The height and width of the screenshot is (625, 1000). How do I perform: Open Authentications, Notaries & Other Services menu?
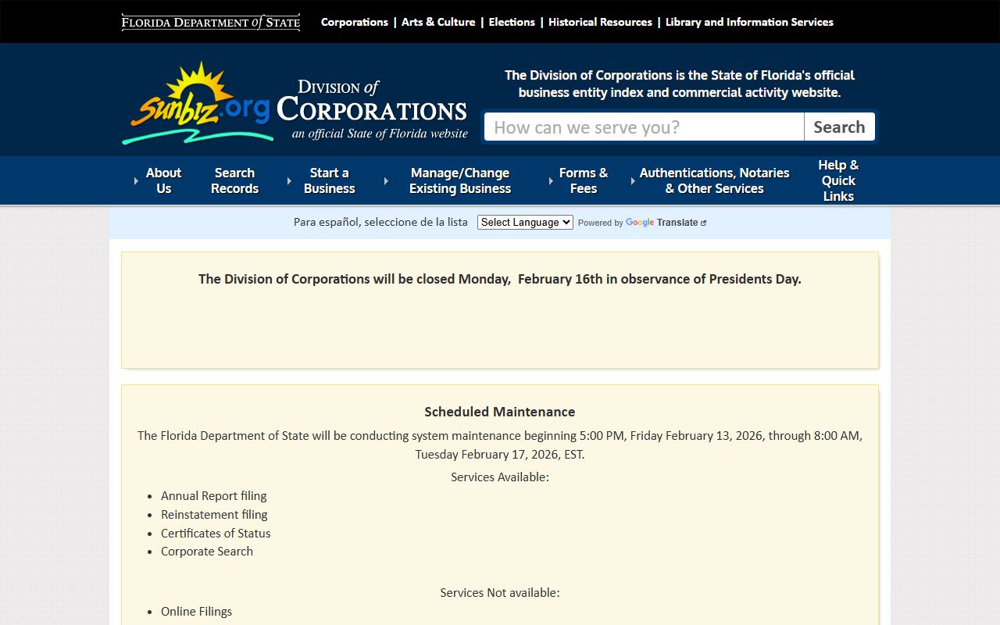coord(714,180)
